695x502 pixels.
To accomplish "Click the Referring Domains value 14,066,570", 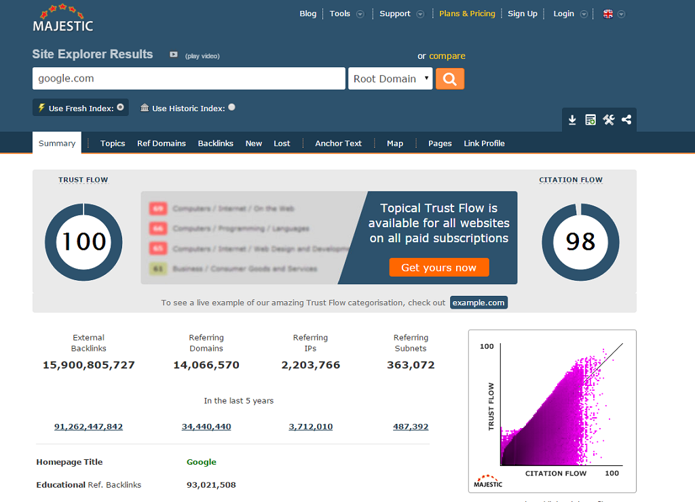I will pos(206,365).
